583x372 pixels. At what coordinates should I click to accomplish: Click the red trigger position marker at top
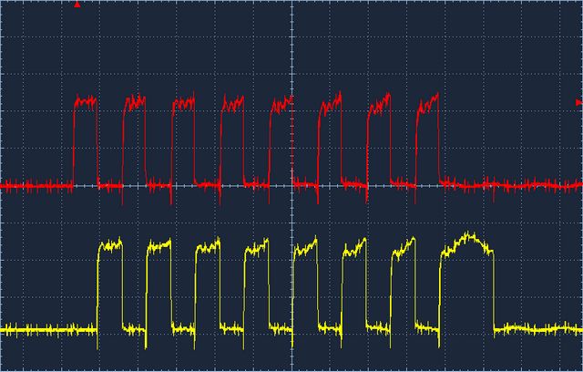coord(77,5)
